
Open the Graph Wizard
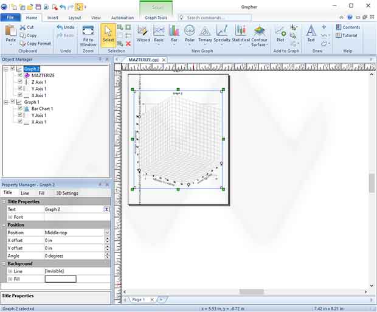pyautogui.click(x=143, y=34)
